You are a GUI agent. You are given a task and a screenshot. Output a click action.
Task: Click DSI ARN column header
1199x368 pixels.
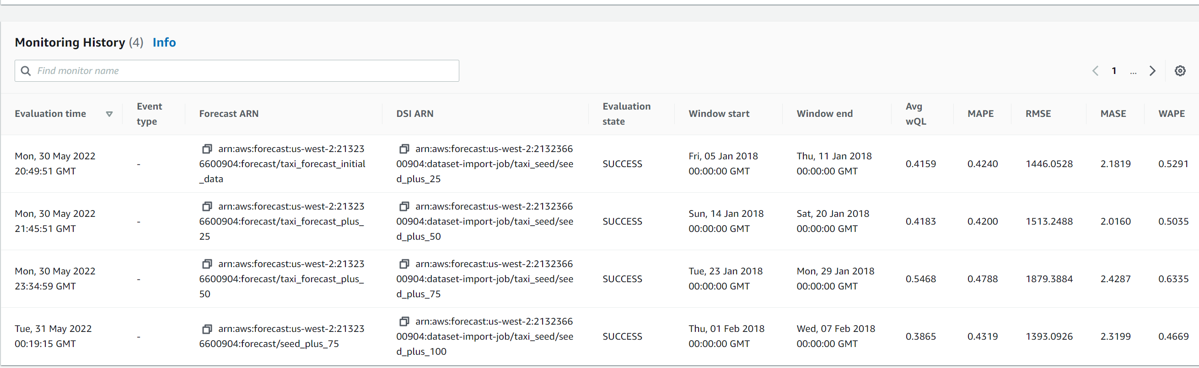coord(415,114)
